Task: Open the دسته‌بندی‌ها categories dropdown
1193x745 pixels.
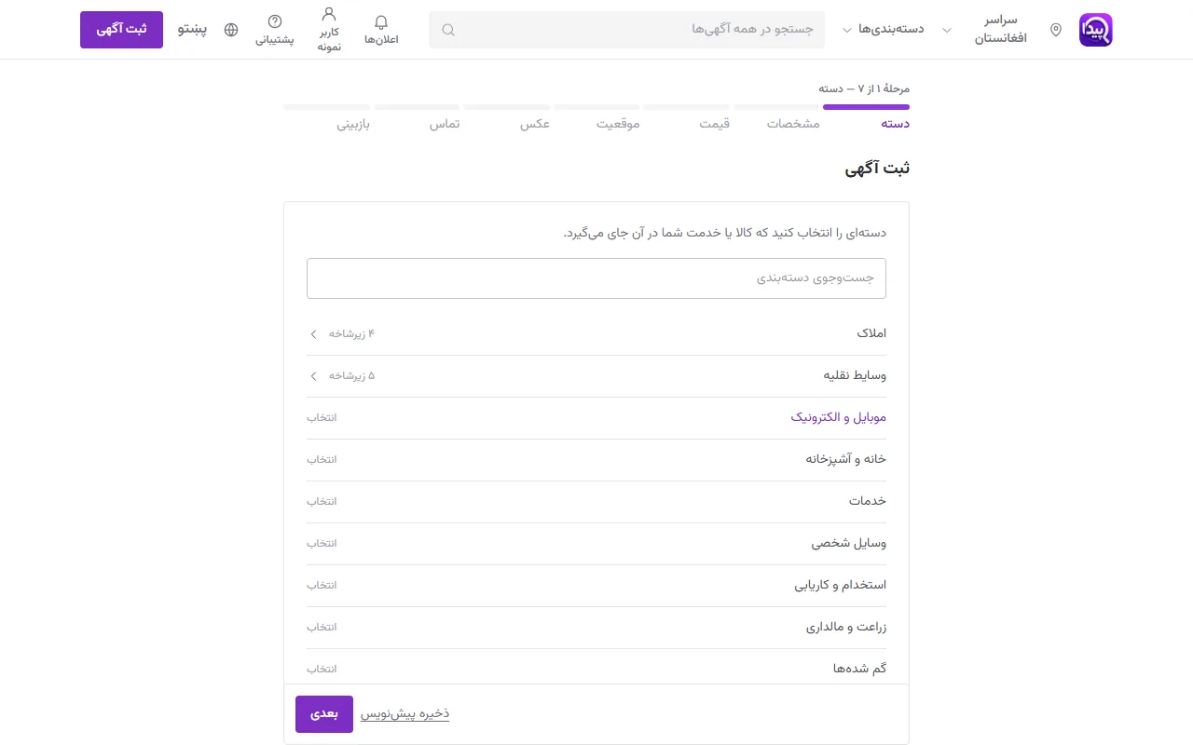Action: click(x=883, y=30)
